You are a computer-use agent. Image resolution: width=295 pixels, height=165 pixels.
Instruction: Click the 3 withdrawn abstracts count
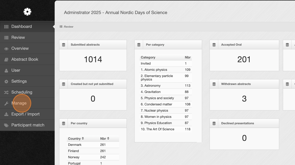[244, 99]
